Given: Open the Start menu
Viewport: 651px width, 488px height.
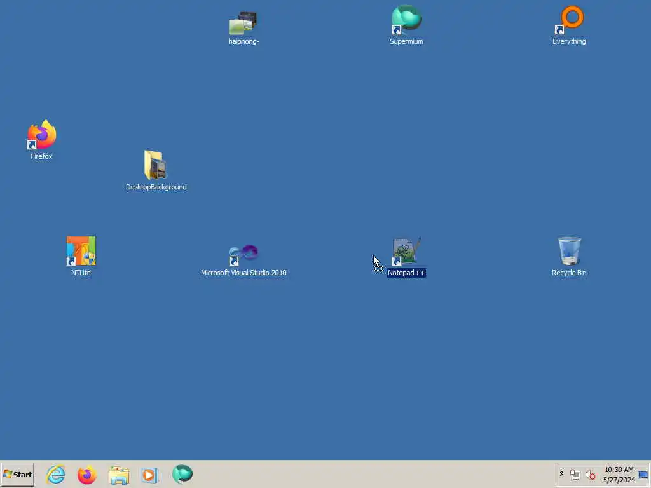Looking at the screenshot, I should (17, 474).
